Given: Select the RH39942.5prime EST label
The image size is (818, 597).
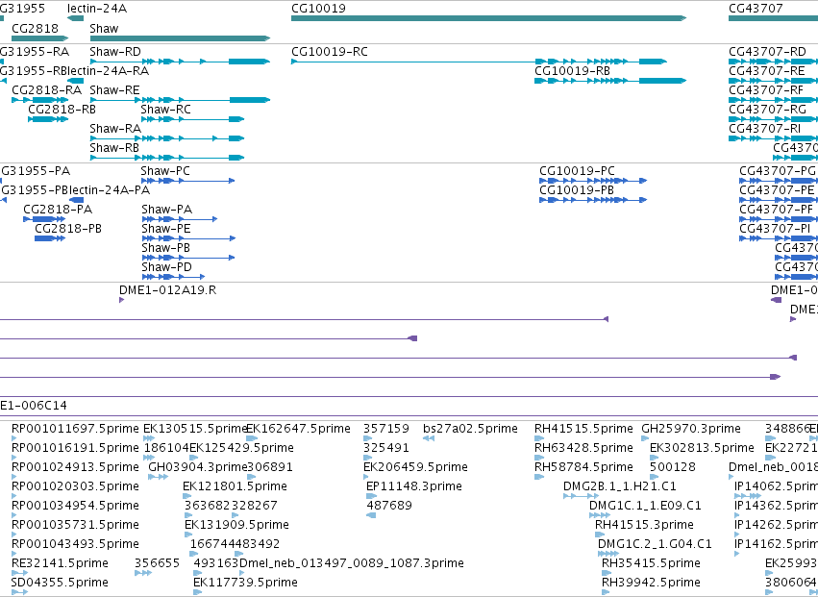Looking at the screenshot, I should tap(651, 584).
